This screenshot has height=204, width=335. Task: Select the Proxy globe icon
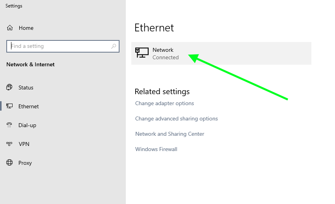tap(9, 163)
